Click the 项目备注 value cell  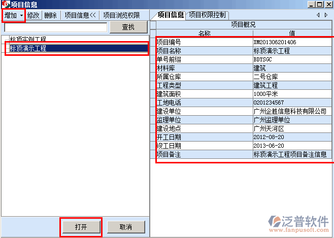pyautogui.click(x=292, y=154)
